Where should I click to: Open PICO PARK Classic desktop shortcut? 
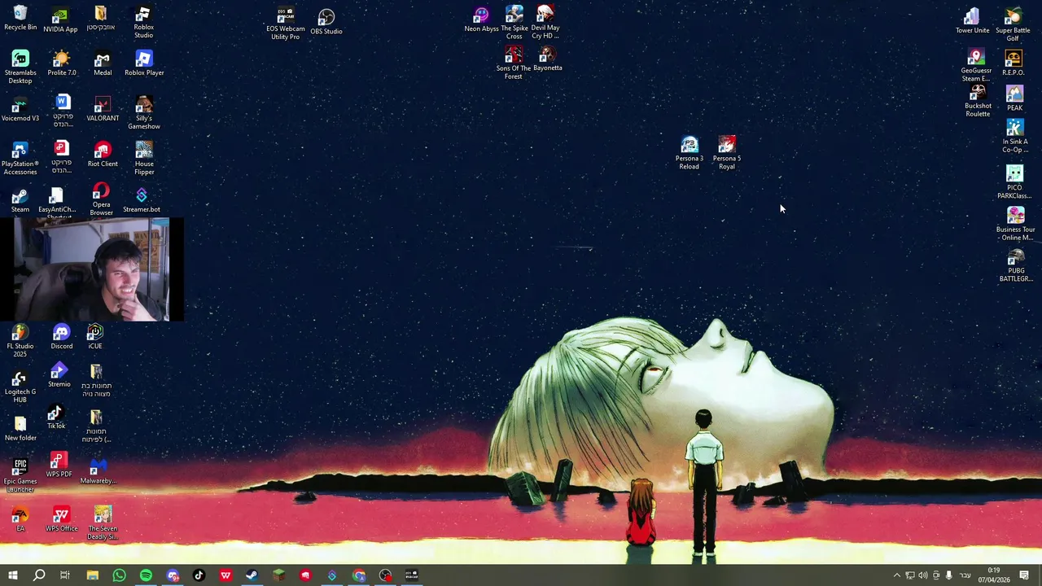[1014, 182]
